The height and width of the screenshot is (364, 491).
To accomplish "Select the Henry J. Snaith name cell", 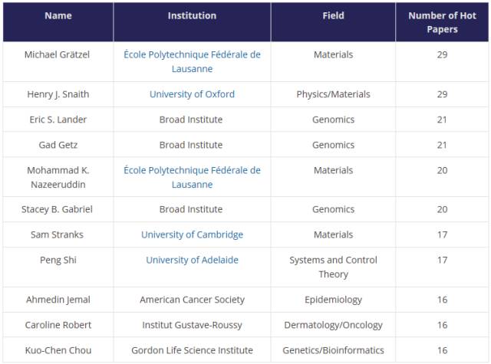I will (x=58, y=94).
